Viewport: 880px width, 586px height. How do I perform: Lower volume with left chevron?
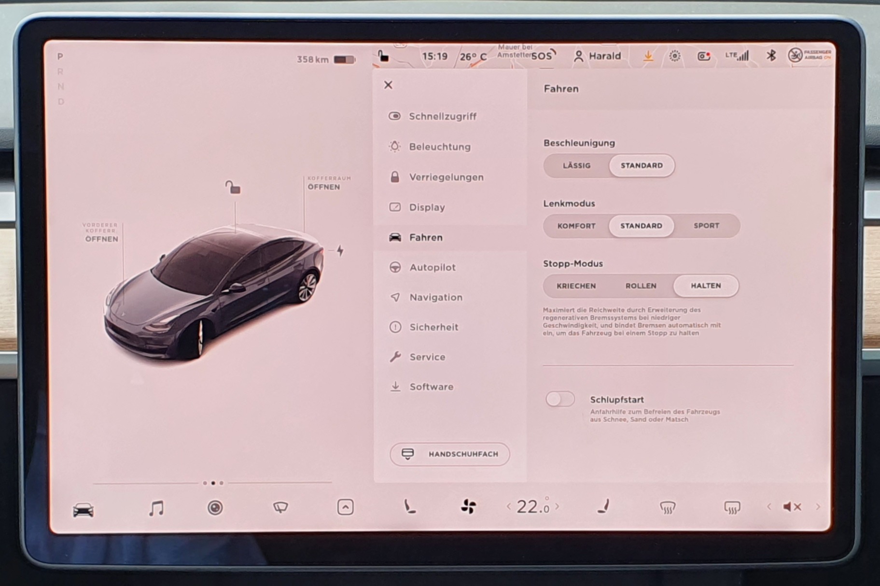(769, 506)
